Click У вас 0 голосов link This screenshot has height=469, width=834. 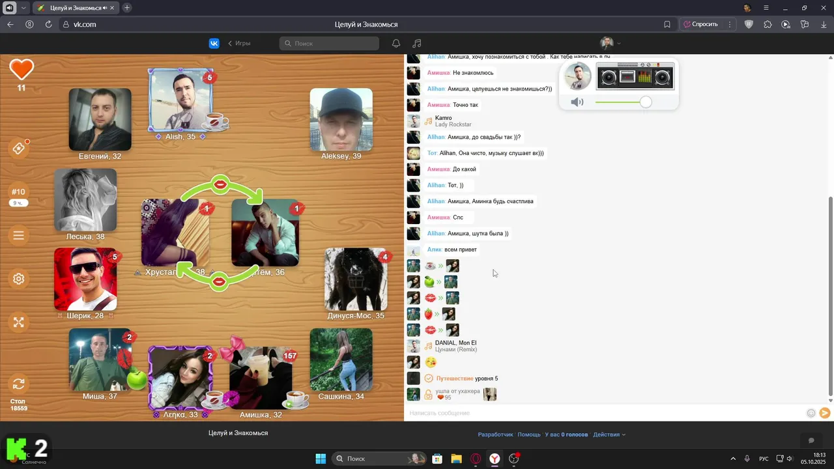(x=566, y=434)
